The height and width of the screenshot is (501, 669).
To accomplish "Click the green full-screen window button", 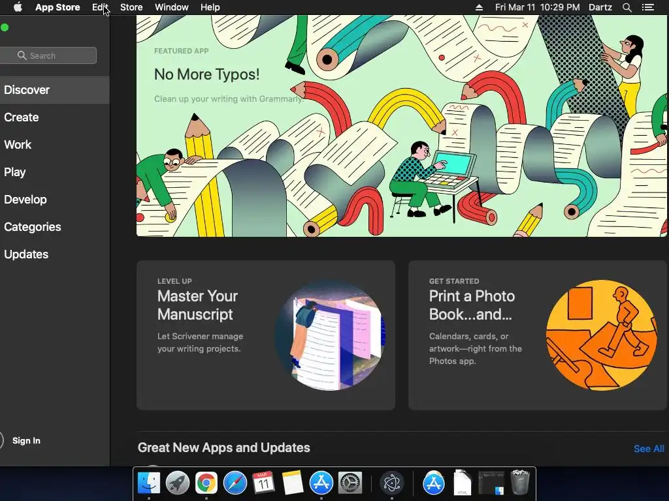I will (x=5, y=27).
